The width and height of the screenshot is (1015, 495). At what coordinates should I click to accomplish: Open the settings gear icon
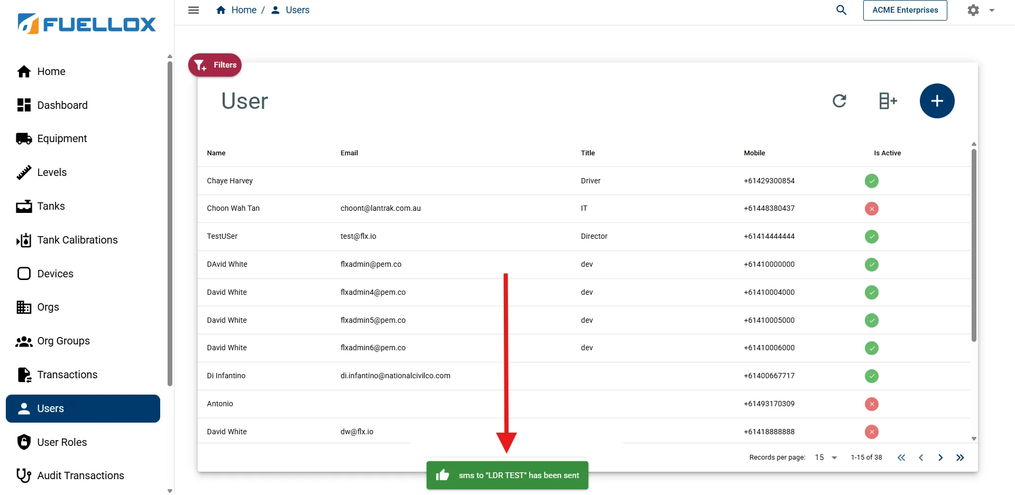[973, 10]
